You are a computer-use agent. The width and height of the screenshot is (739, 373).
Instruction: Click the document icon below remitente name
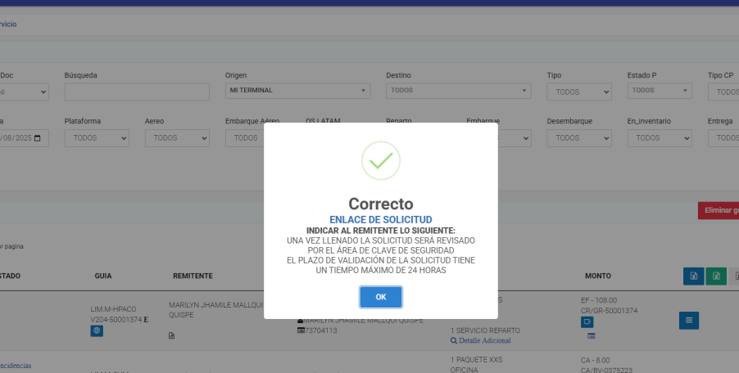(x=171, y=335)
